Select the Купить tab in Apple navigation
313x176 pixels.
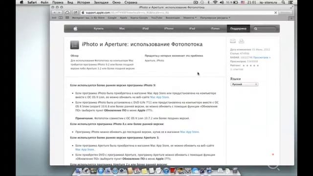tap(99, 28)
